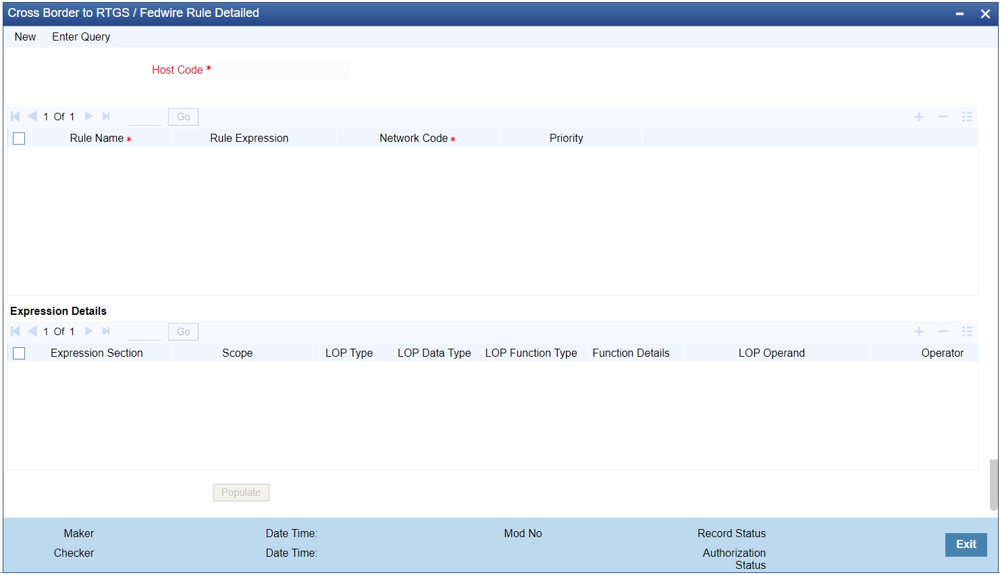The height and width of the screenshot is (575, 1000).
Task: Click Enter Query in the toolbar
Action: (x=81, y=37)
